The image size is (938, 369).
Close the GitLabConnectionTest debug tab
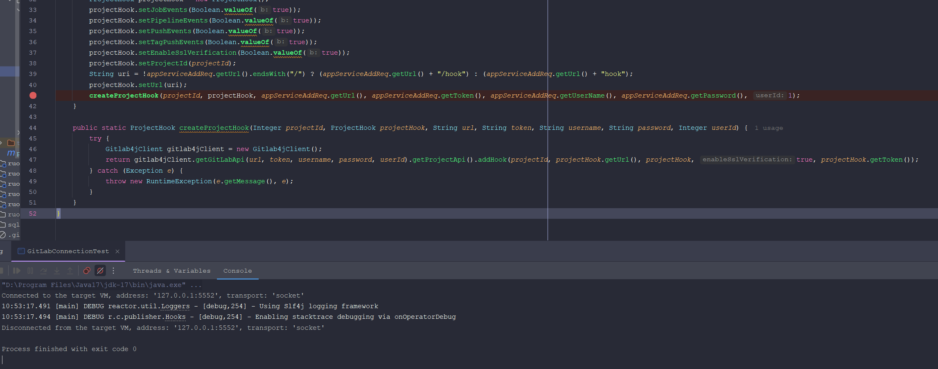pyautogui.click(x=117, y=251)
